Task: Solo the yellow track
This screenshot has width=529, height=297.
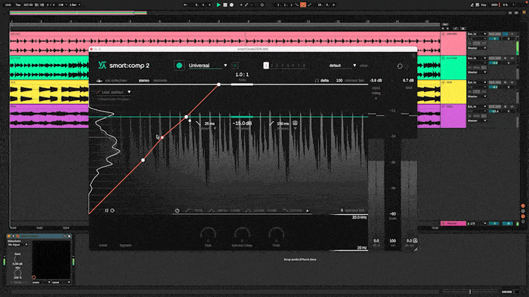Action: (x=505, y=82)
